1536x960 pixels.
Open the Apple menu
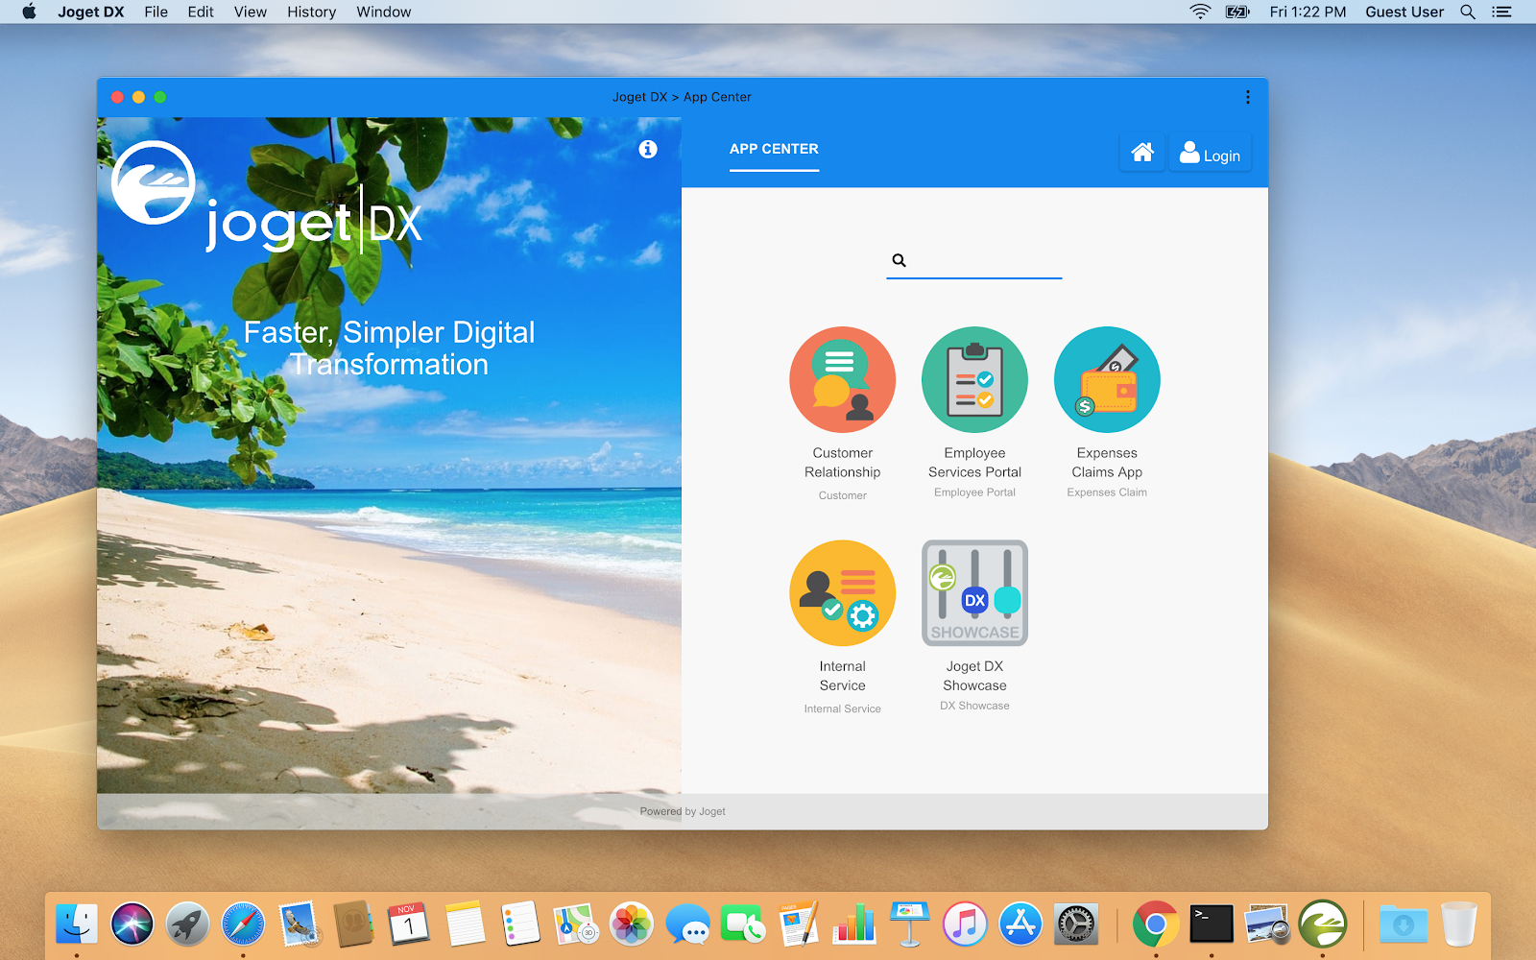click(x=29, y=12)
